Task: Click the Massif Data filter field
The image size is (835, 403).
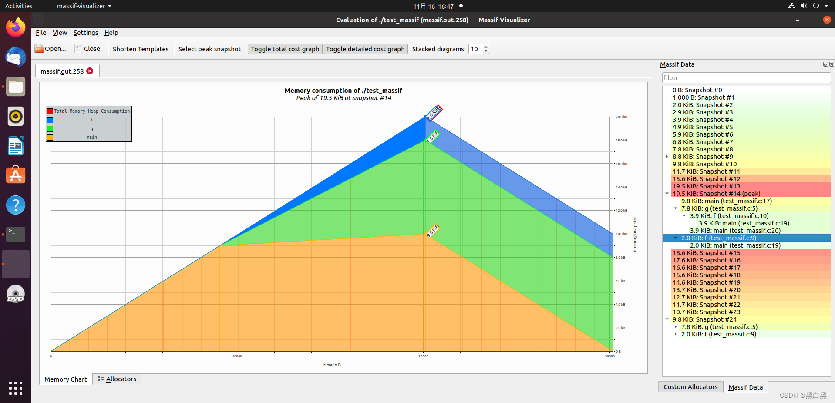Action: (x=746, y=77)
